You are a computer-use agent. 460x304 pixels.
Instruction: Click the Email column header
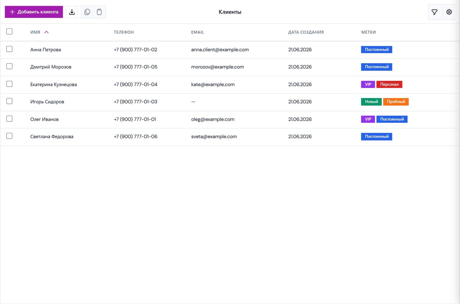[x=197, y=32]
